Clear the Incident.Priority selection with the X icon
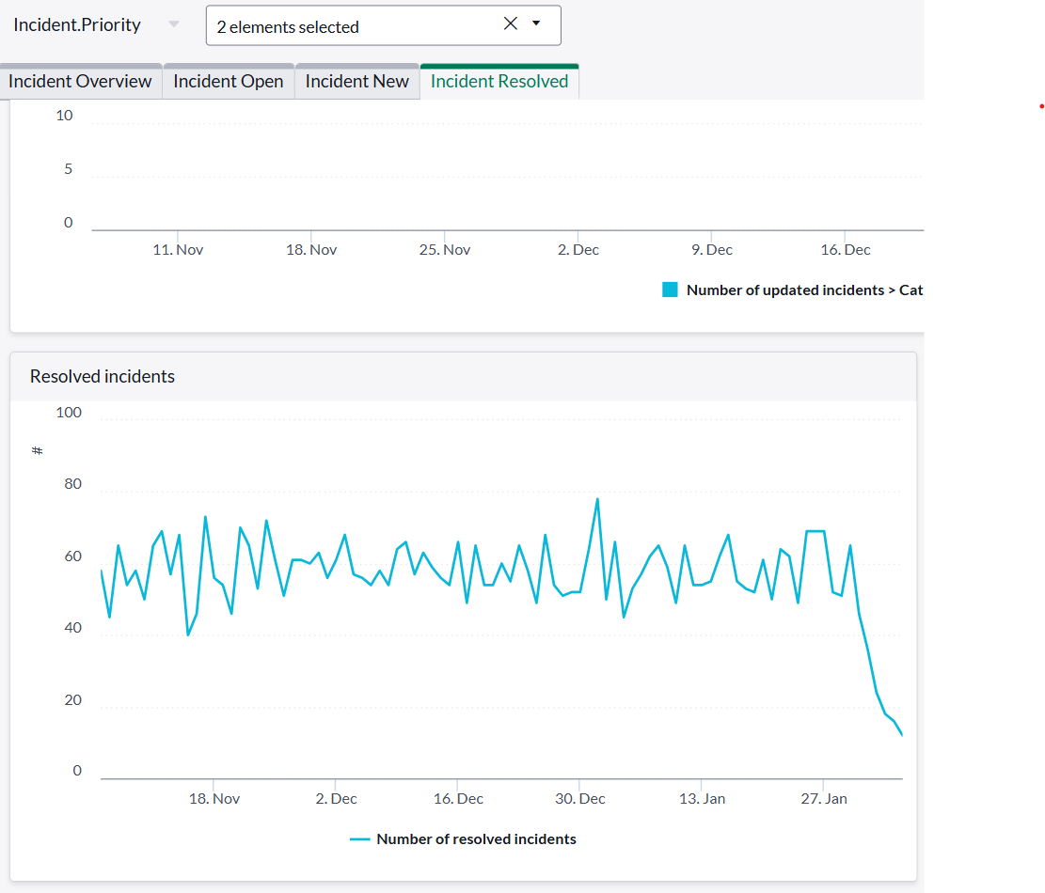Screen dimensions: 1045x893 (x=511, y=24)
